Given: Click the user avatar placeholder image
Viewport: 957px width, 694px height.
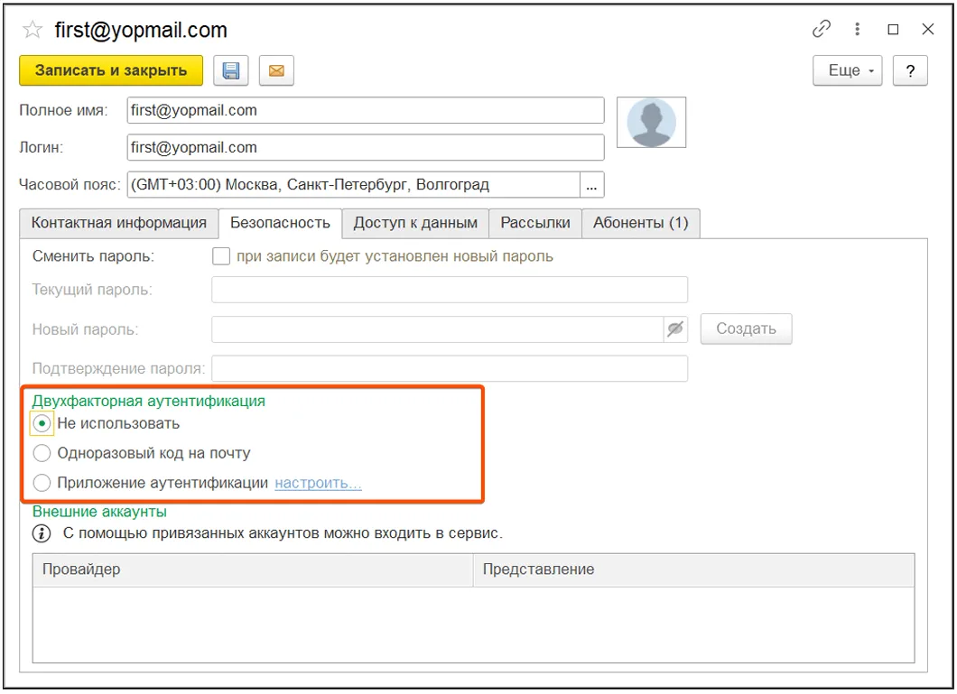Looking at the screenshot, I should pyautogui.click(x=651, y=122).
